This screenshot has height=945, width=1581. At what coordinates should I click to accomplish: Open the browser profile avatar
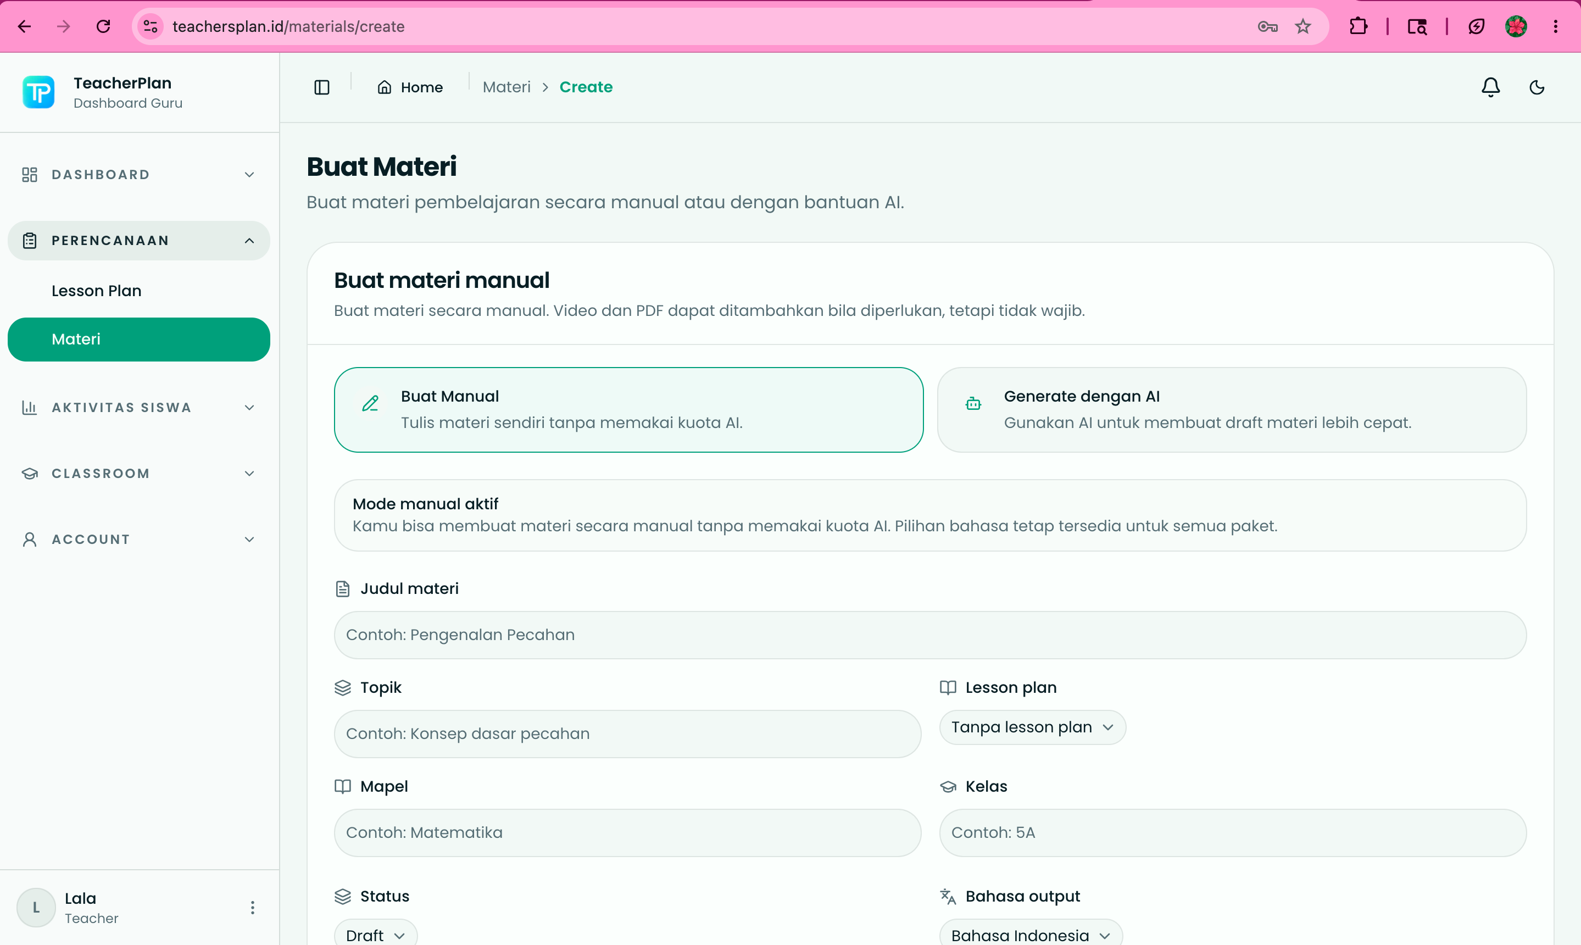1516,26
